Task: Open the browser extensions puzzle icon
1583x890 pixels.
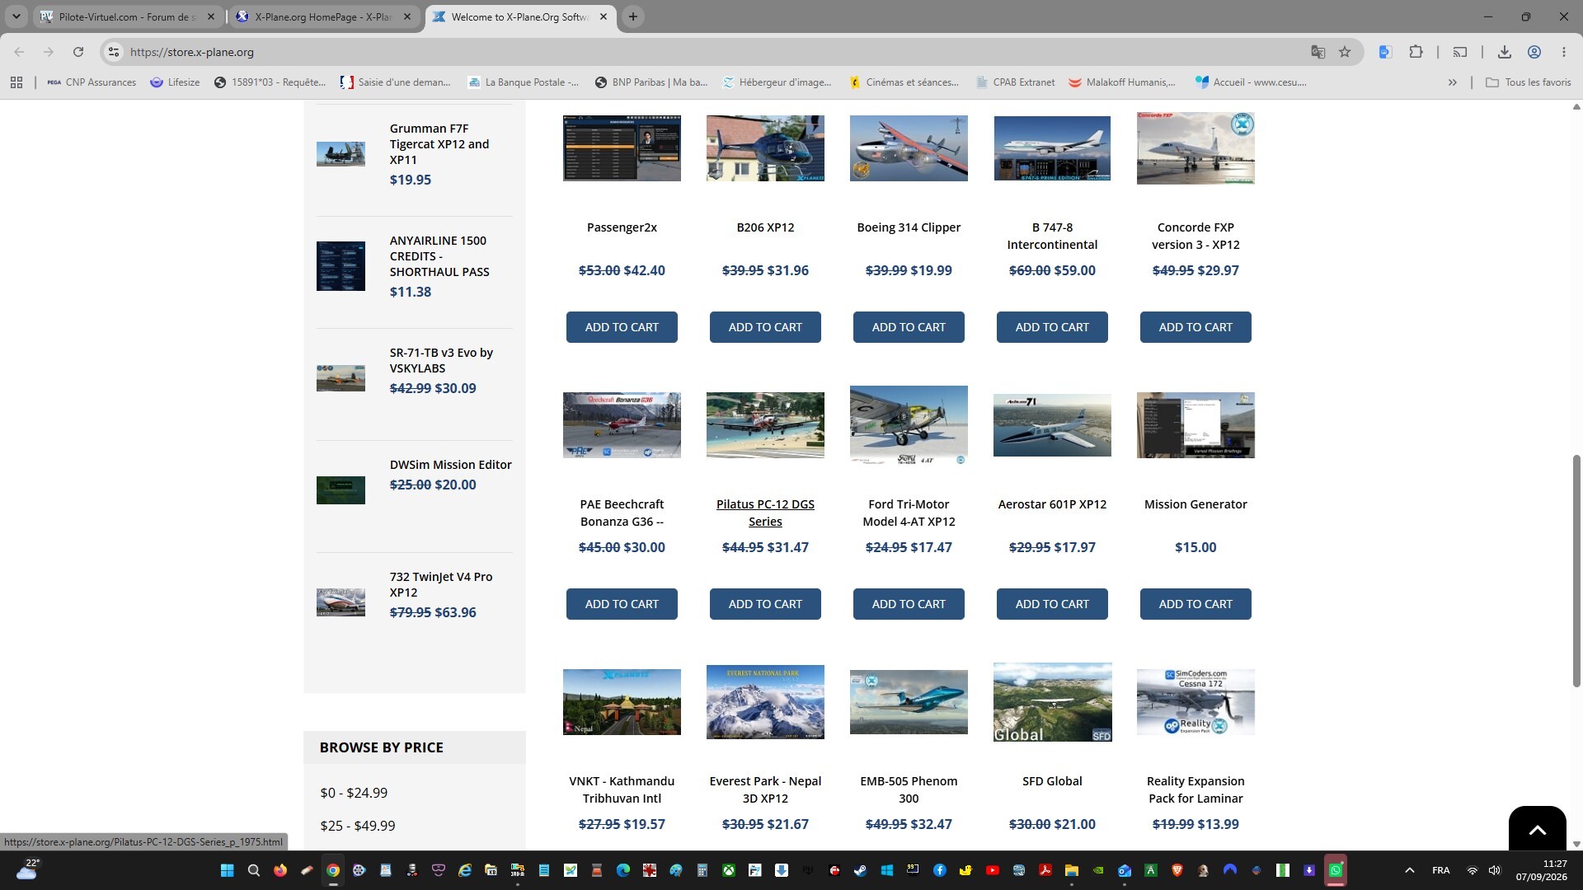Action: click(1416, 52)
